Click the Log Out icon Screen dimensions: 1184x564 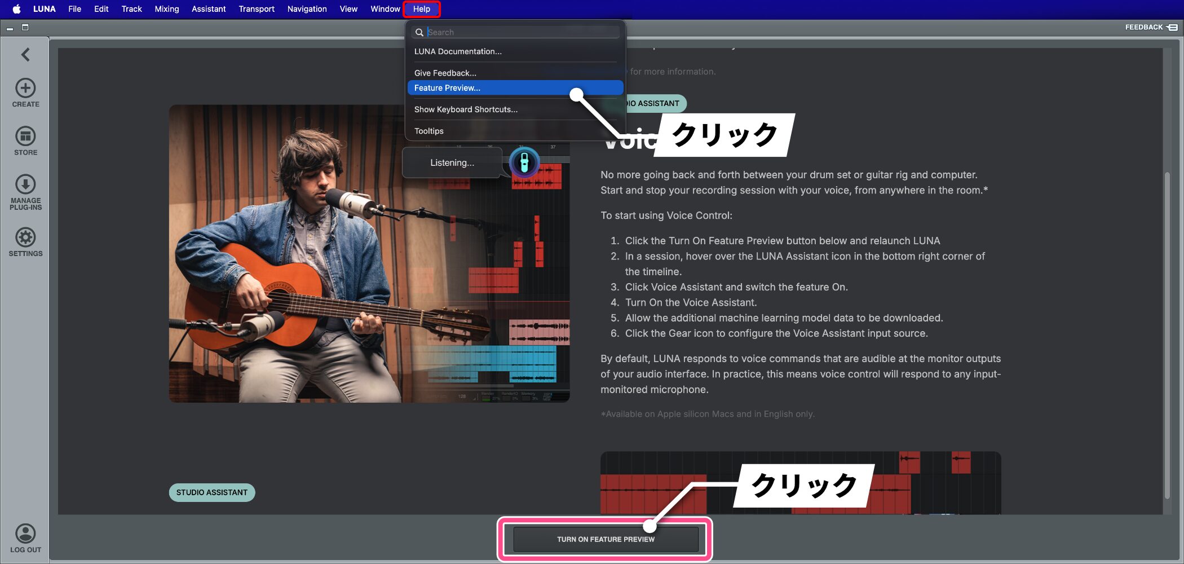[25, 534]
